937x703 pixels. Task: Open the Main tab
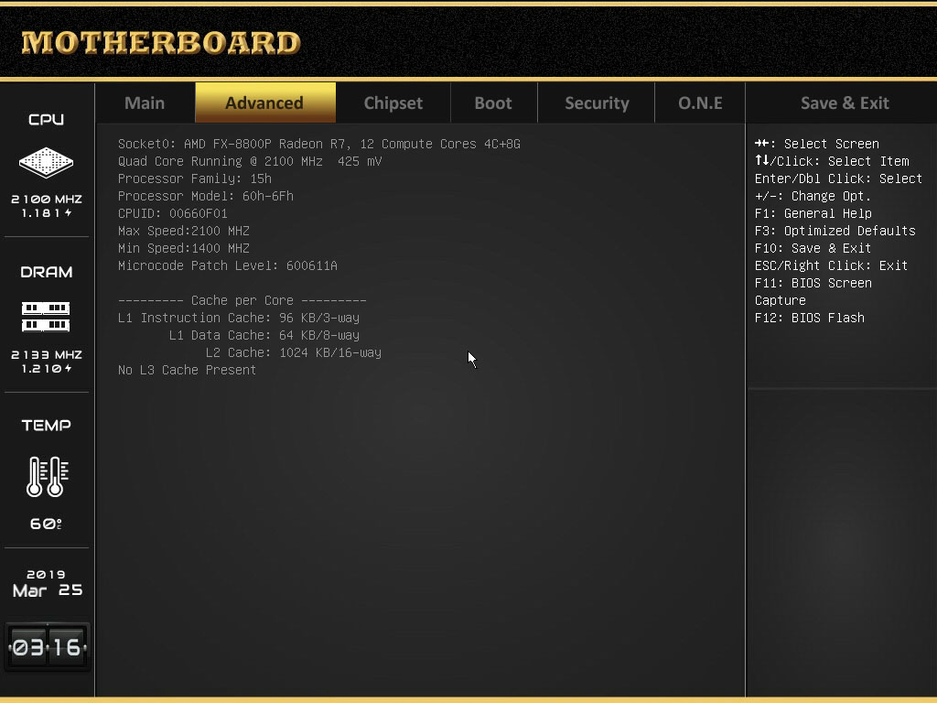click(145, 103)
